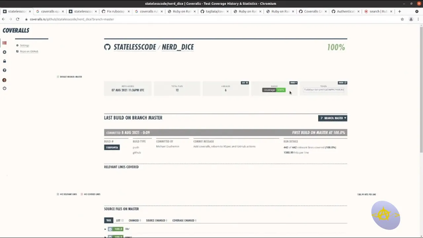
Task: Click the COVERALLS logo
Action: [16, 30]
